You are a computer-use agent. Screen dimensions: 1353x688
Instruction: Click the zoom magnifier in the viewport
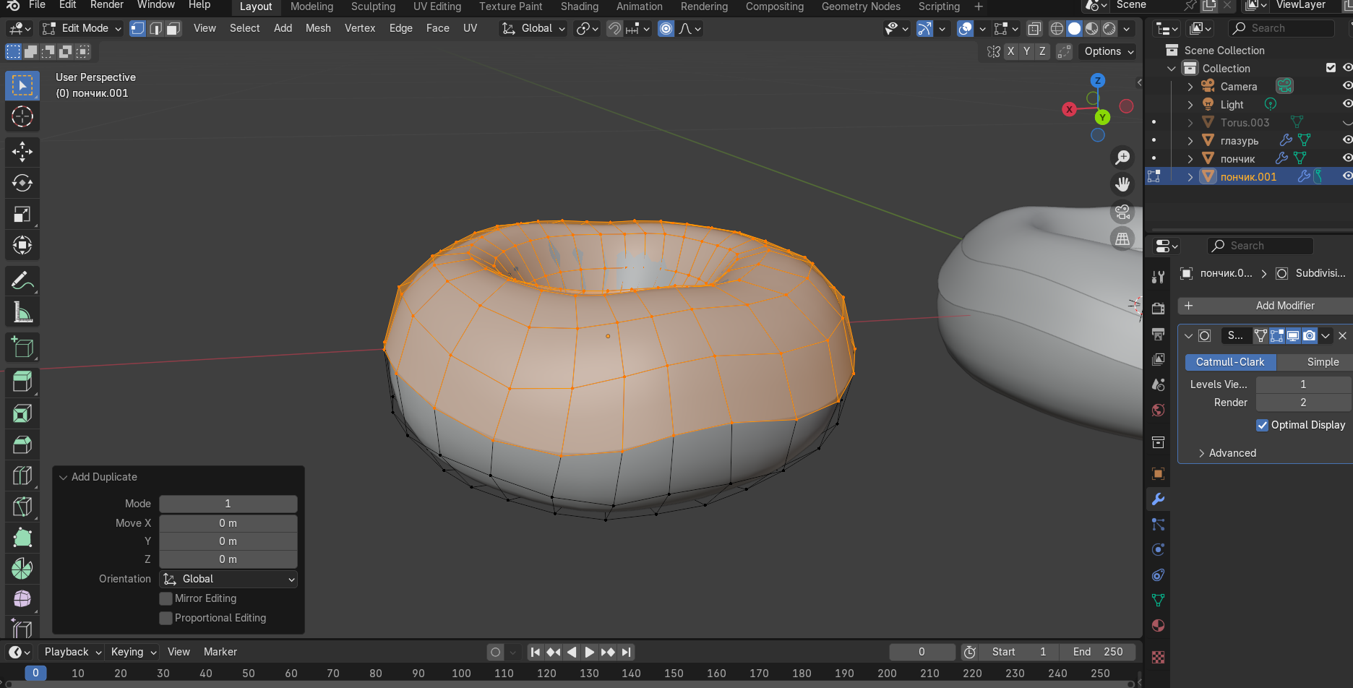(x=1122, y=157)
